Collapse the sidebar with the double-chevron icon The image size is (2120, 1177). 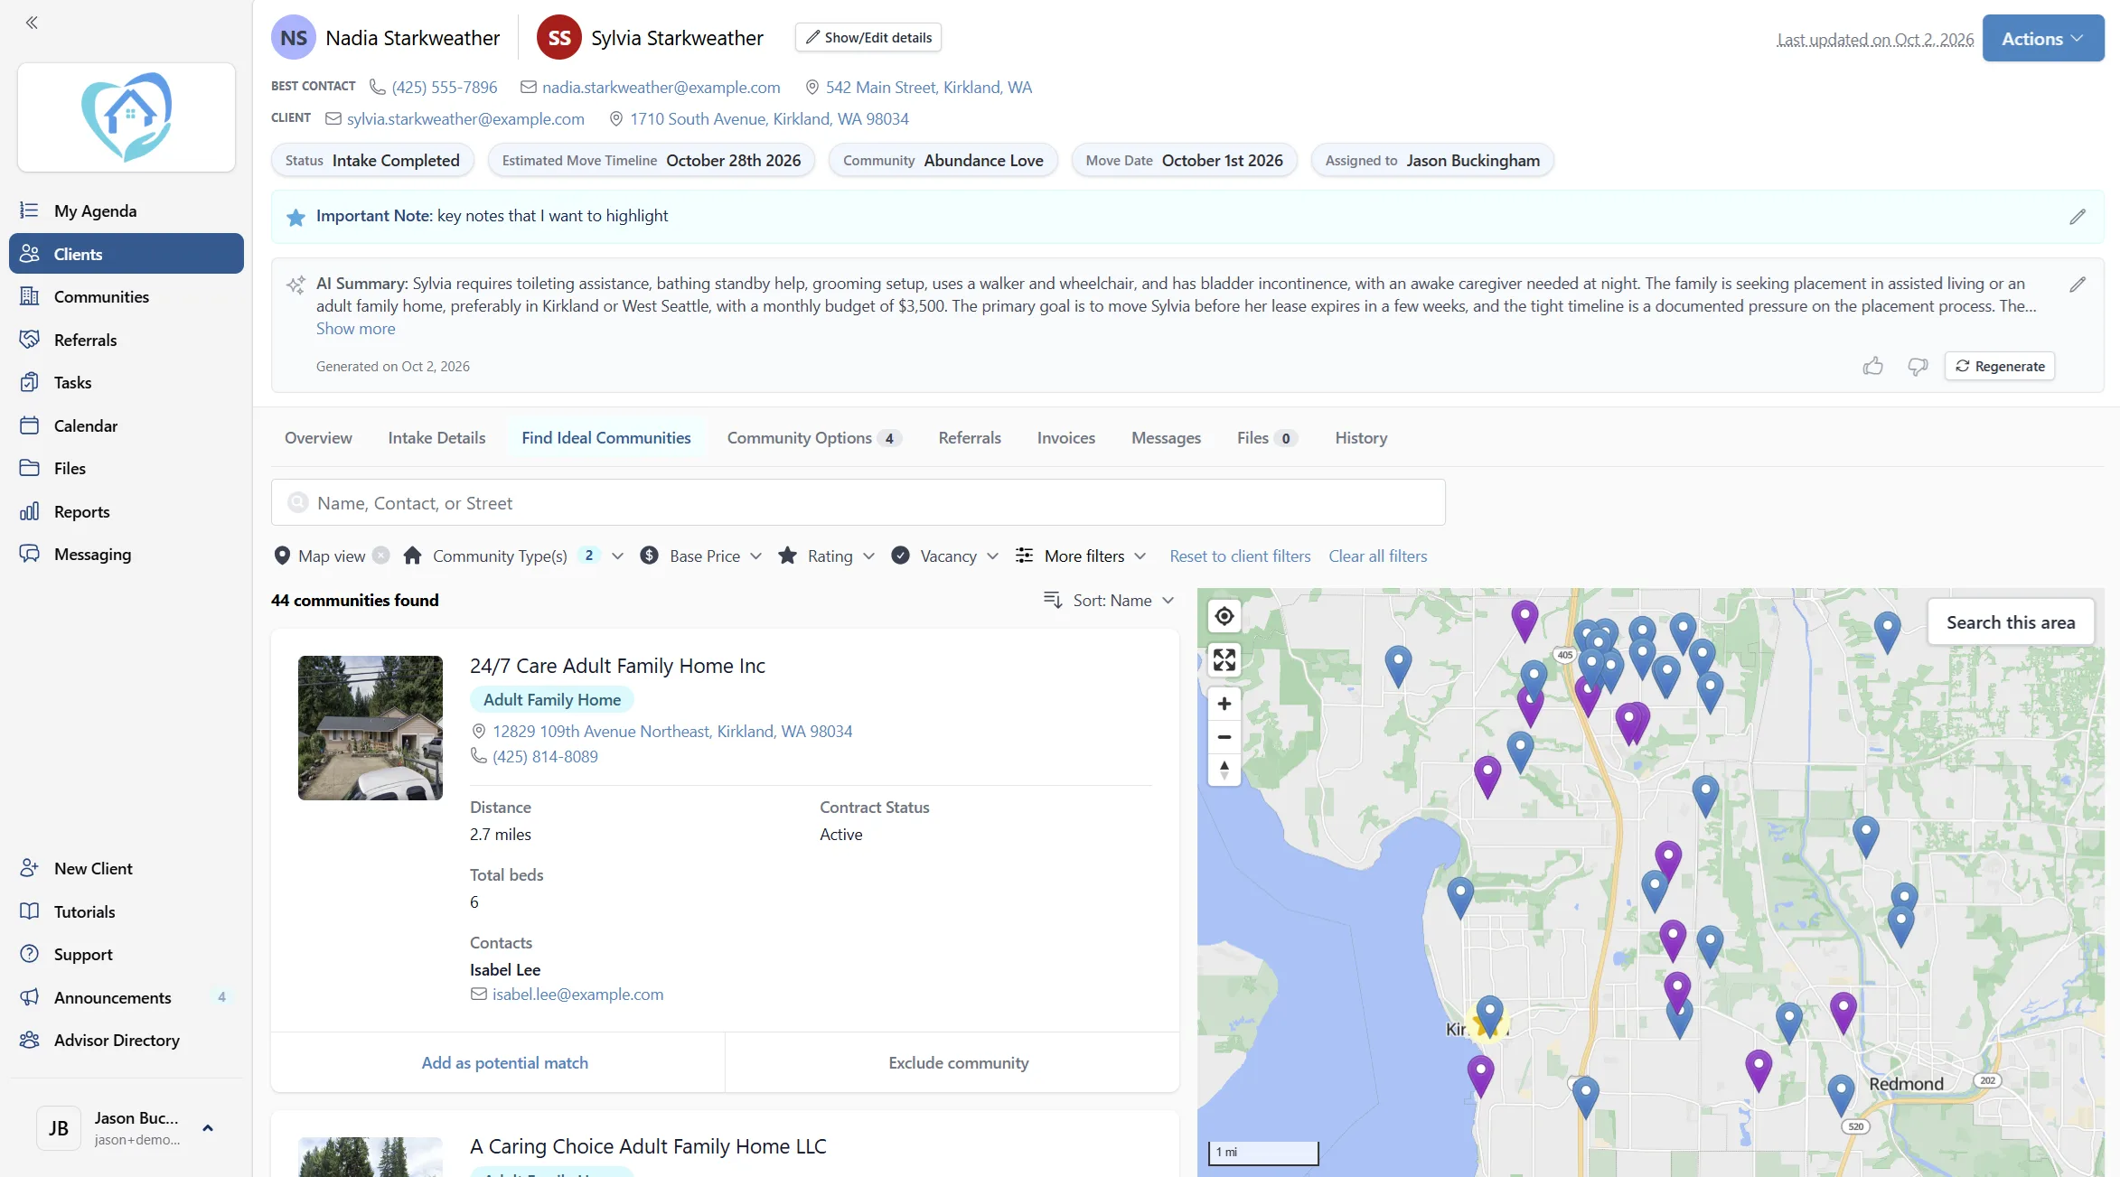(x=32, y=23)
